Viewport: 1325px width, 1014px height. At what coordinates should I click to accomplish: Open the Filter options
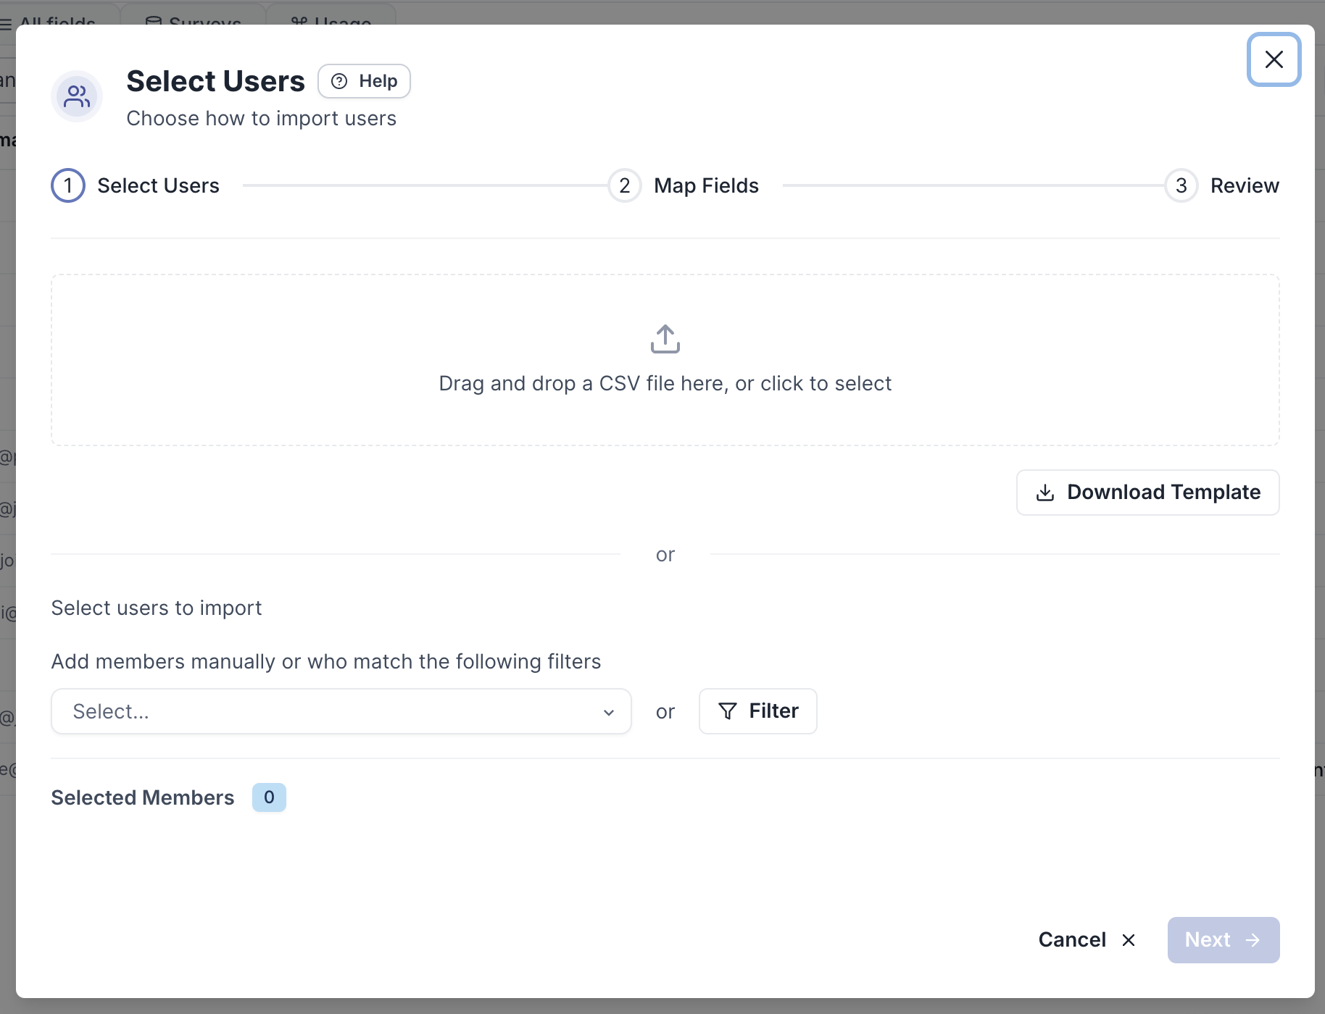coord(758,711)
